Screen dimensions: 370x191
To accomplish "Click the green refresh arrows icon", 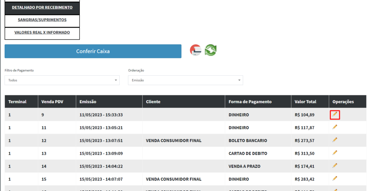I will [211, 50].
